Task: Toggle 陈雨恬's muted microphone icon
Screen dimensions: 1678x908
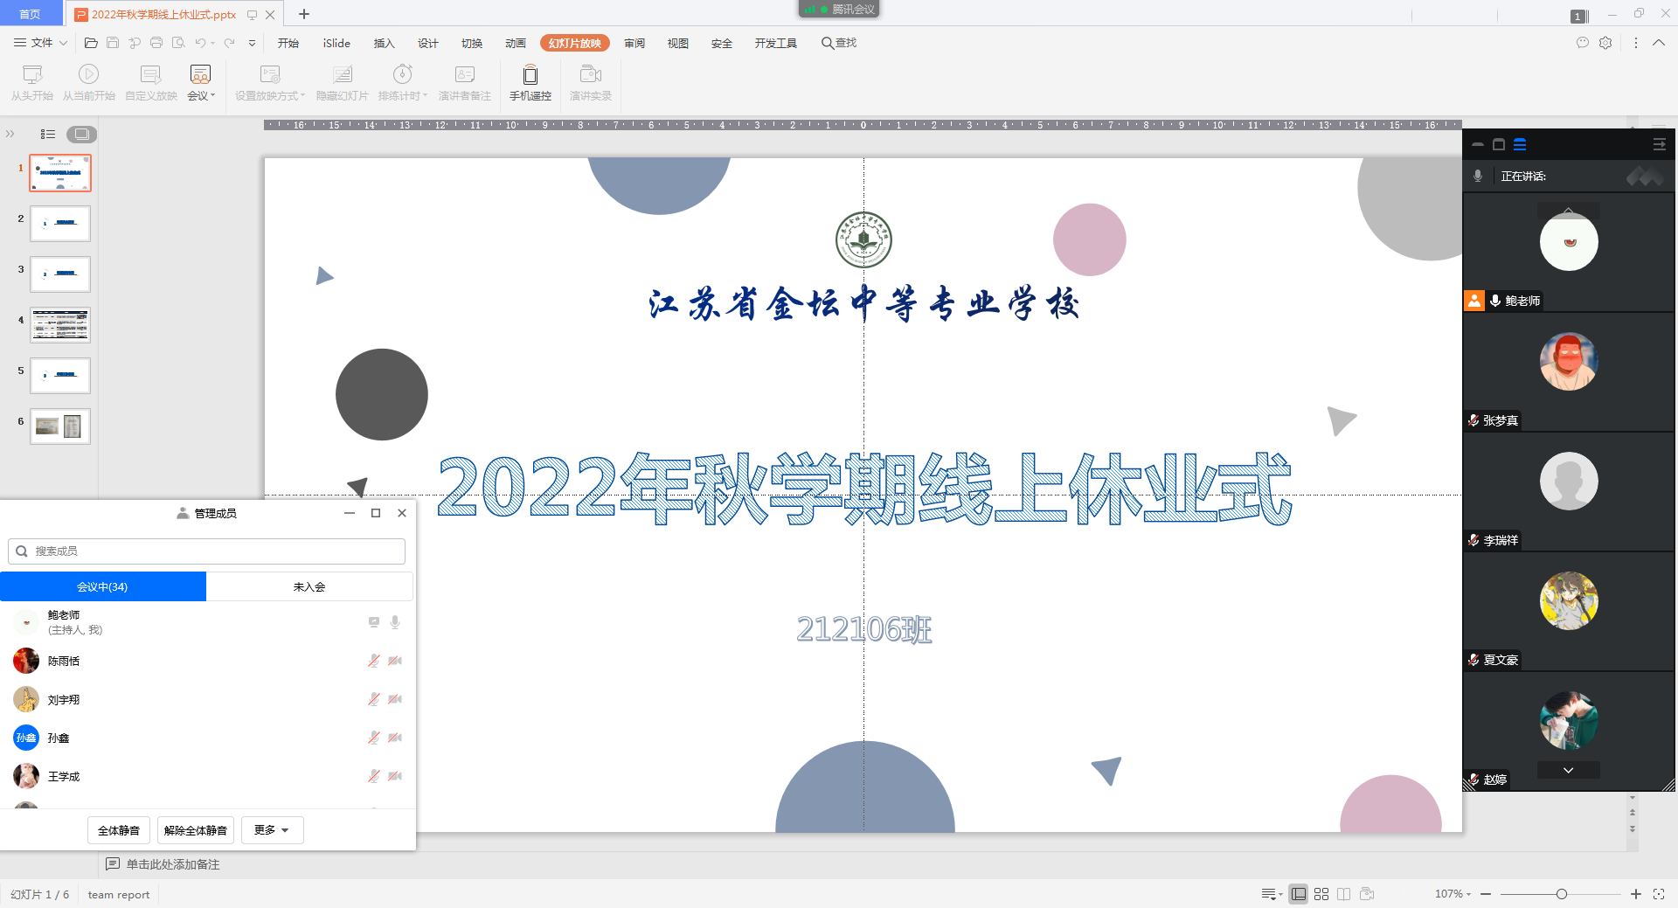Action: [374, 661]
